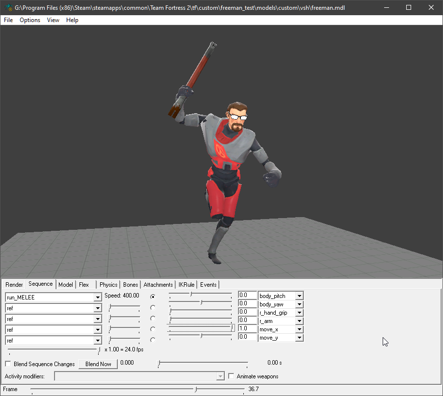Select the Sequence tab

coord(40,284)
